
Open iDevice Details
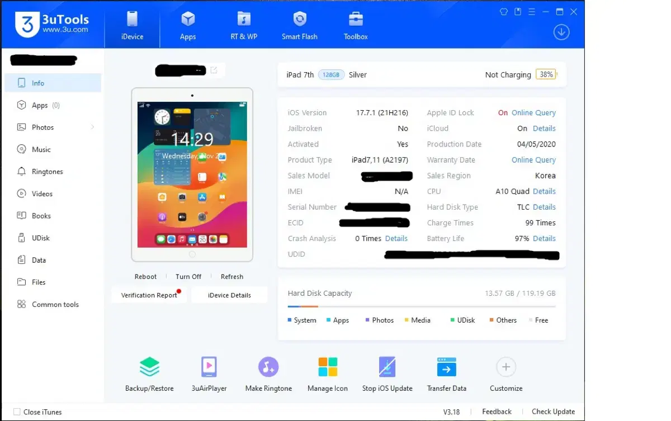(229, 295)
